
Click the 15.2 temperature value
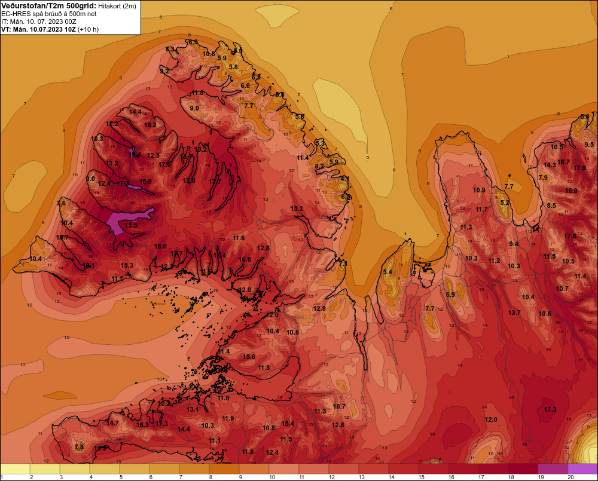point(297,209)
